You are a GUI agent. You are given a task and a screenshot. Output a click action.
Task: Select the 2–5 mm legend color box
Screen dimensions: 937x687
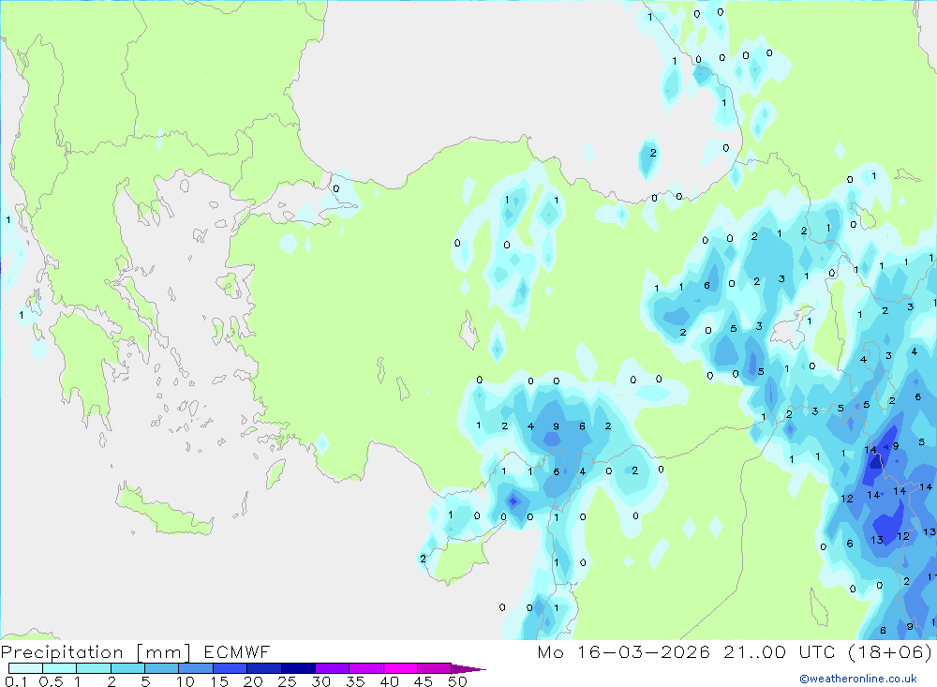tap(127, 668)
